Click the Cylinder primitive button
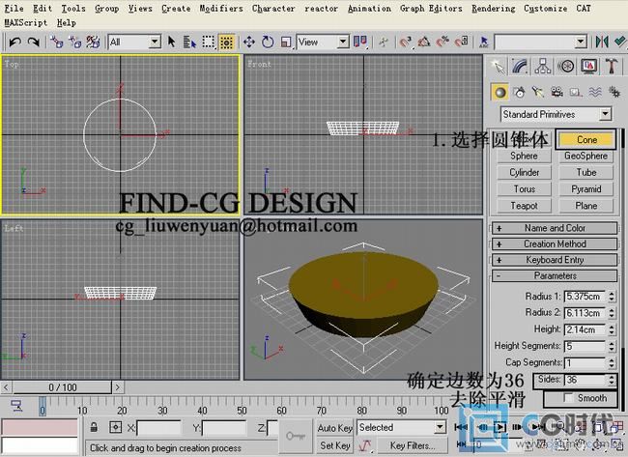 524,173
